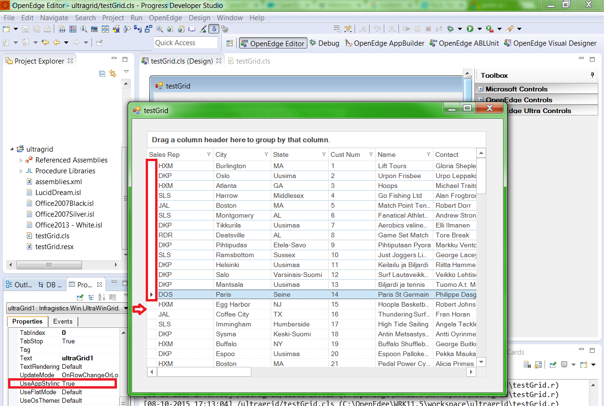Switch to the Debug perspective
The height and width of the screenshot is (406, 604).
click(324, 43)
